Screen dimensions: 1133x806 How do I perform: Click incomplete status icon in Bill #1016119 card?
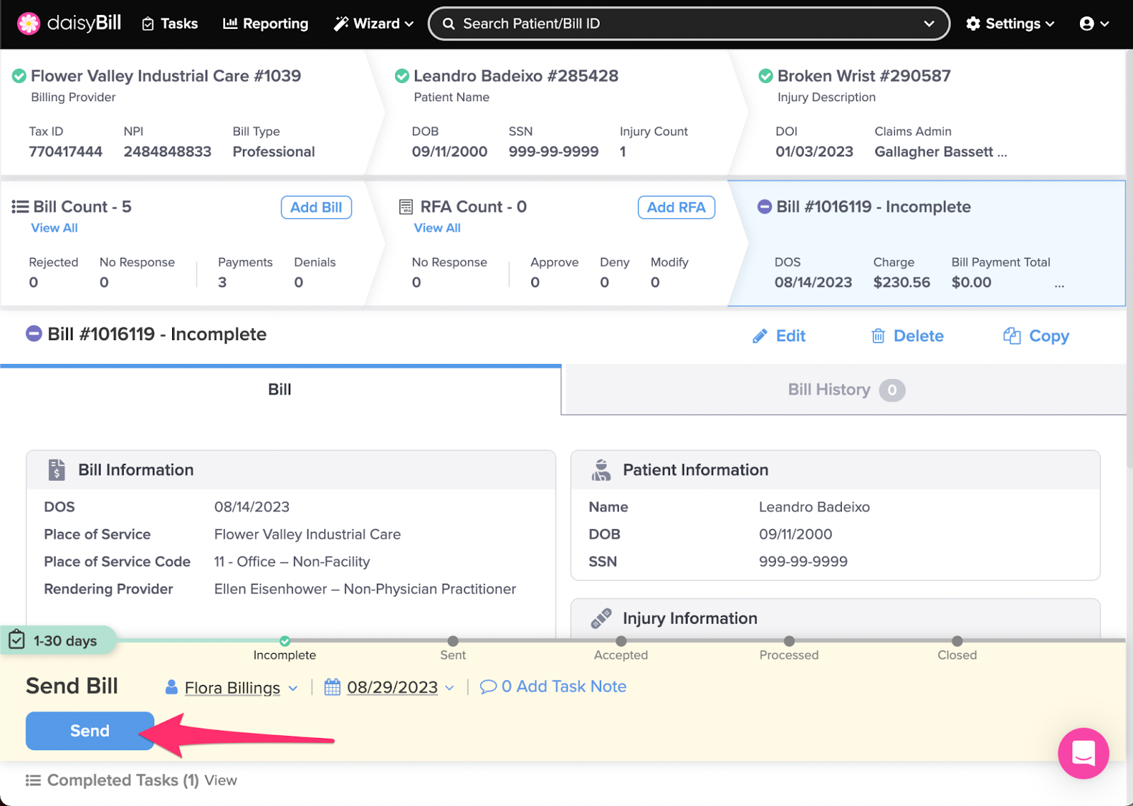[764, 207]
